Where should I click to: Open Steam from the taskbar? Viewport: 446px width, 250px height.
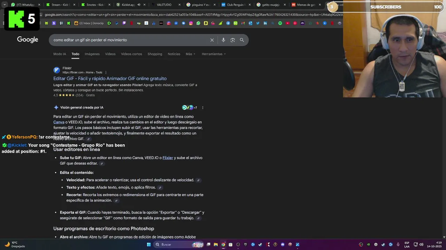(x=260, y=244)
